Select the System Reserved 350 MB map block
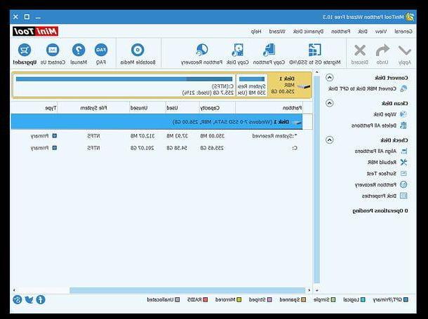Screen dimensions: 428x319 click(x=252, y=86)
